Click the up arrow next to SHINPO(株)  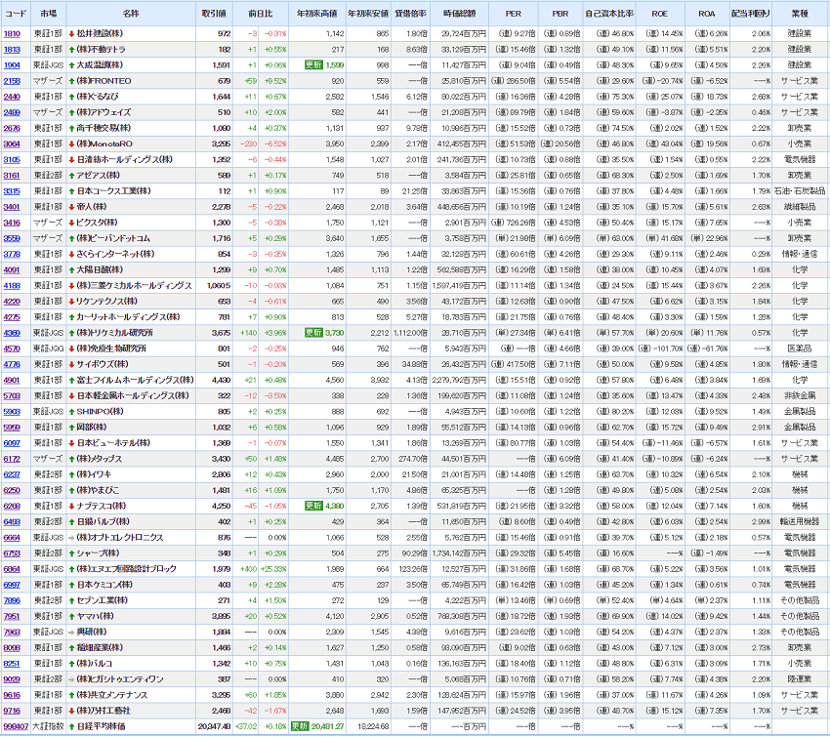click(x=71, y=412)
